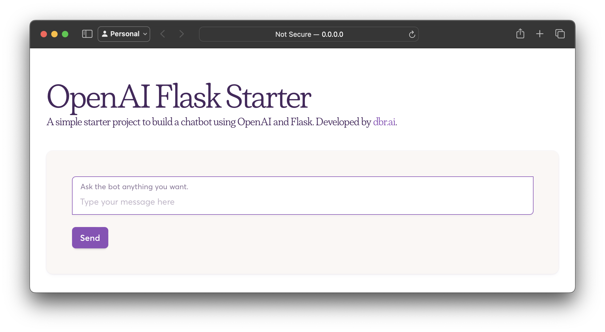
Task: Add a new tab with plus icon
Action: coord(540,34)
